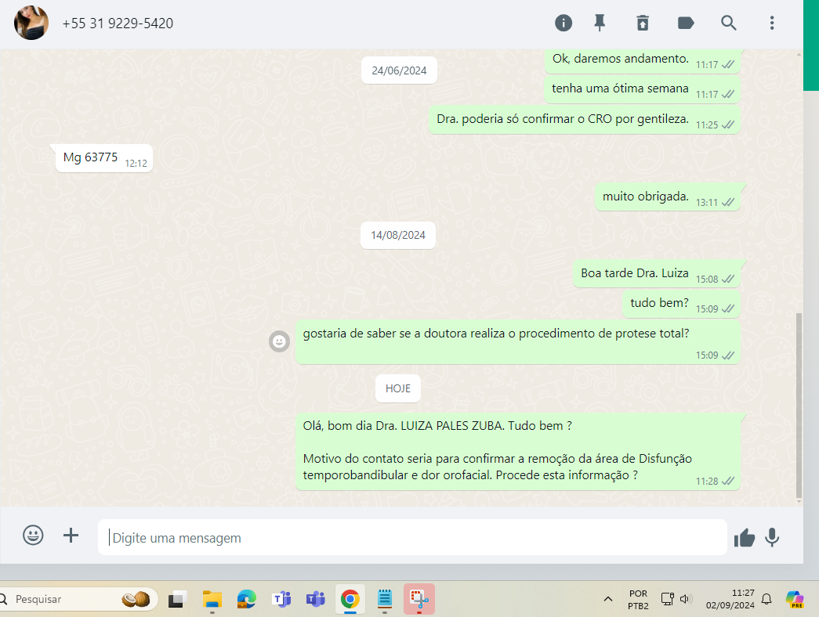Image resolution: width=819 pixels, height=617 pixels.
Task: Click the Windows Pesquisar search box
Action: (78, 599)
